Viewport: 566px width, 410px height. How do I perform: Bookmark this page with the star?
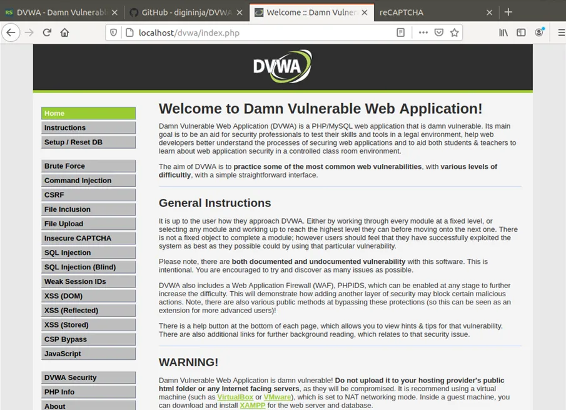455,33
